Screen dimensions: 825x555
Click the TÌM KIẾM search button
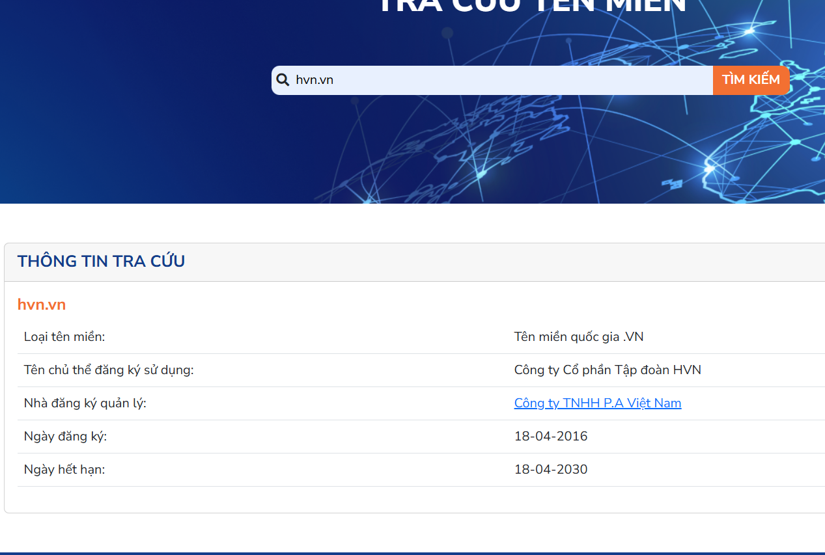(x=751, y=80)
